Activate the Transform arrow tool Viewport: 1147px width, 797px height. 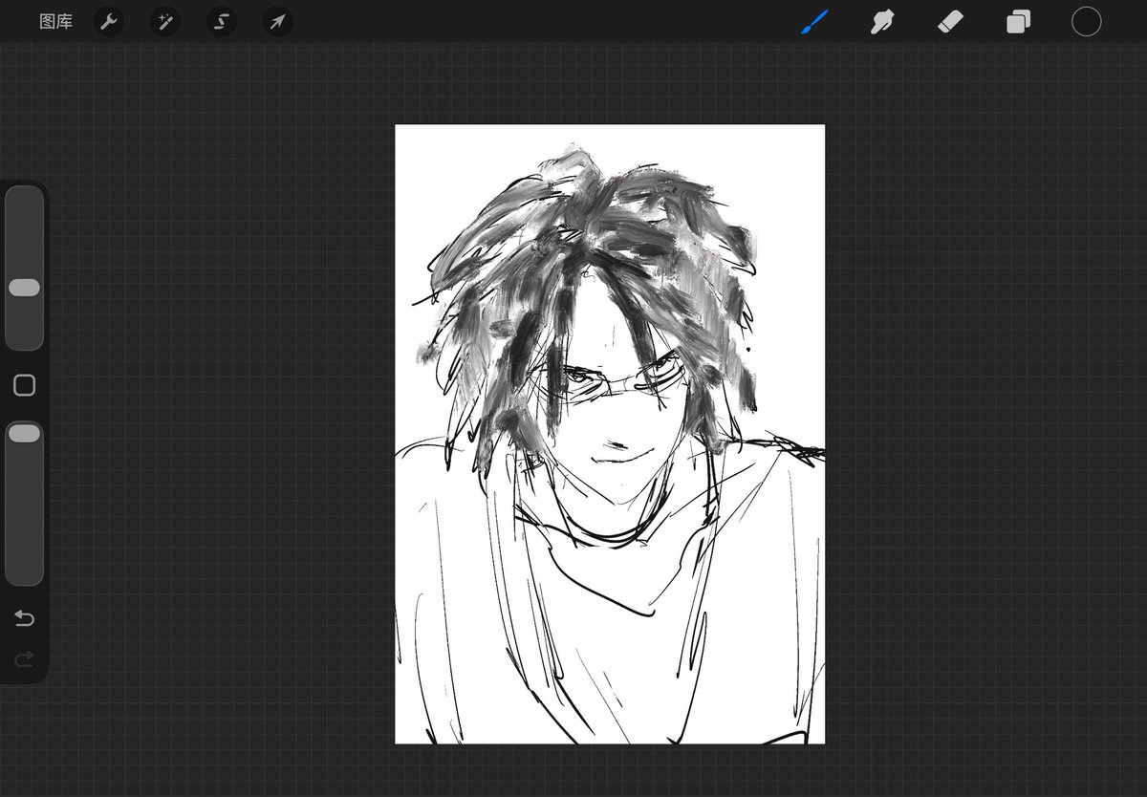click(277, 22)
